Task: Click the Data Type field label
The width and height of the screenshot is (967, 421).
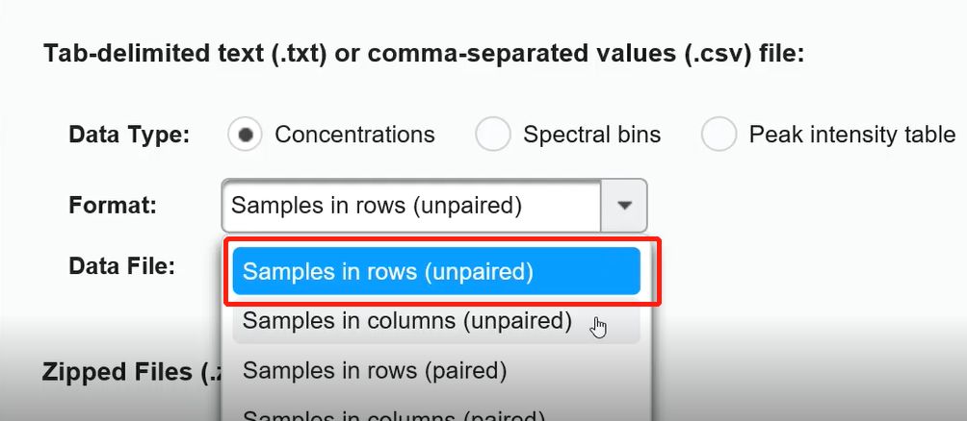Action: (x=129, y=135)
